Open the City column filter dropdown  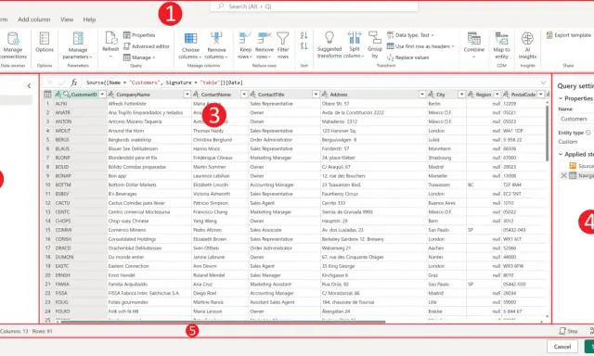point(461,95)
